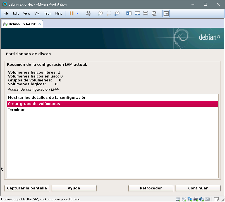Toggle the console view icon
This screenshot has width=225, height=202.
166,13
